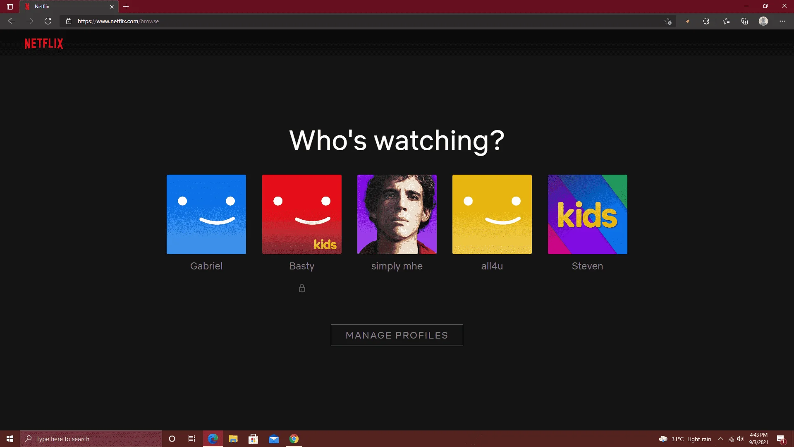Open browser Collections
794x447 pixels.
click(744, 21)
